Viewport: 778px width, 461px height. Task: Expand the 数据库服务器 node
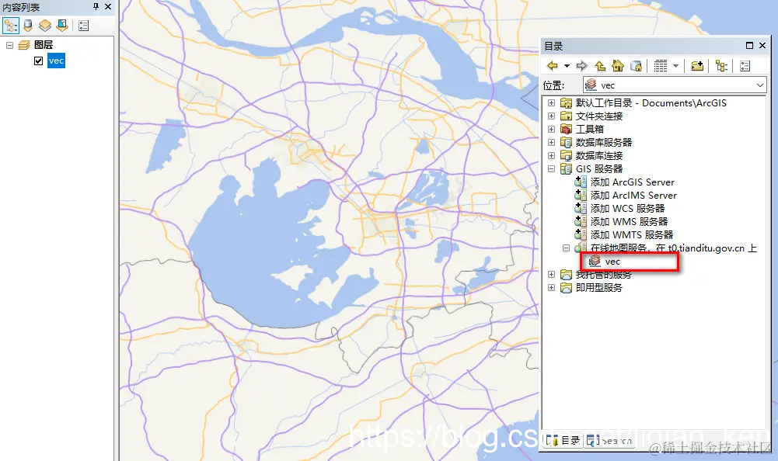[x=551, y=142]
